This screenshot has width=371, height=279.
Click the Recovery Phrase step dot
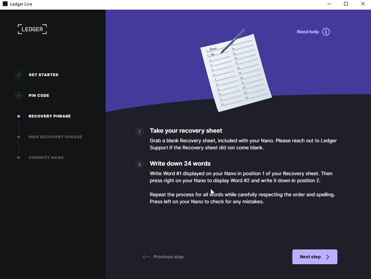pyautogui.click(x=18, y=116)
